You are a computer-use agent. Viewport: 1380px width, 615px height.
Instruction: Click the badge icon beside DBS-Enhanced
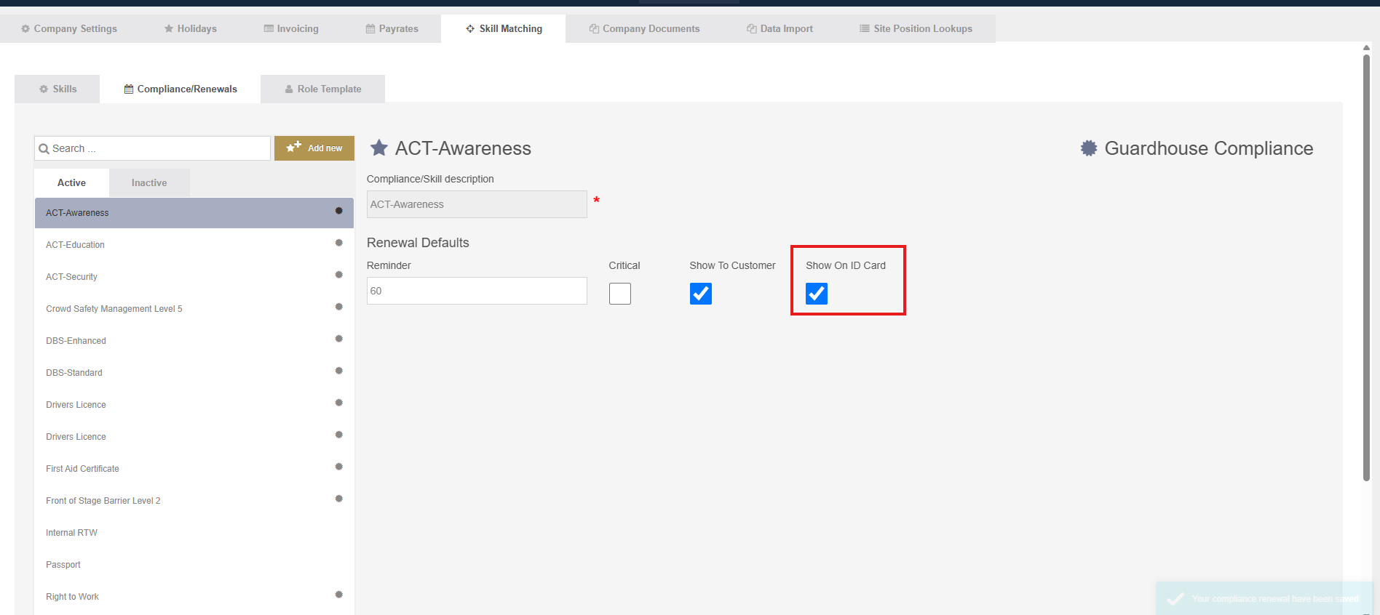point(338,339)
